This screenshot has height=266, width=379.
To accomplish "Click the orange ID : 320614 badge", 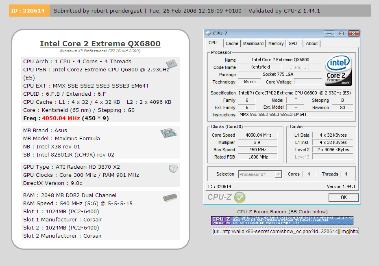I will coord(29,11).
